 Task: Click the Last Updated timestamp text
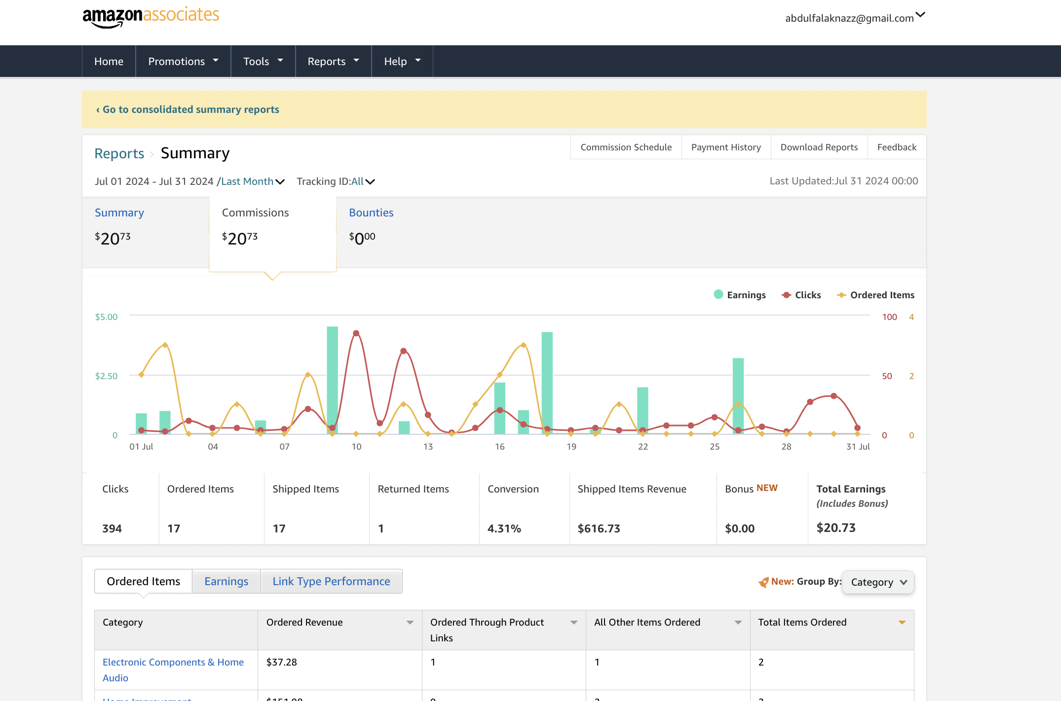point(844,181)
